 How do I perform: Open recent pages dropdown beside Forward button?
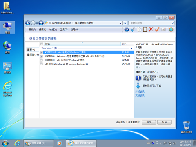pyautogui.click(x=37, y=23)
